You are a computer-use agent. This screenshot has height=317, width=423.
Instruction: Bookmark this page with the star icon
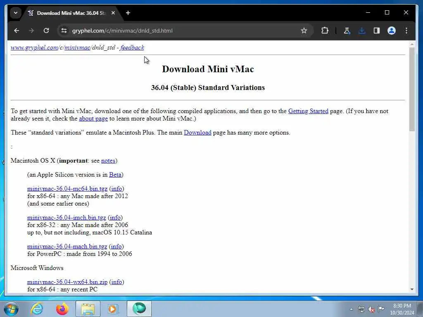tap(304, 31)
